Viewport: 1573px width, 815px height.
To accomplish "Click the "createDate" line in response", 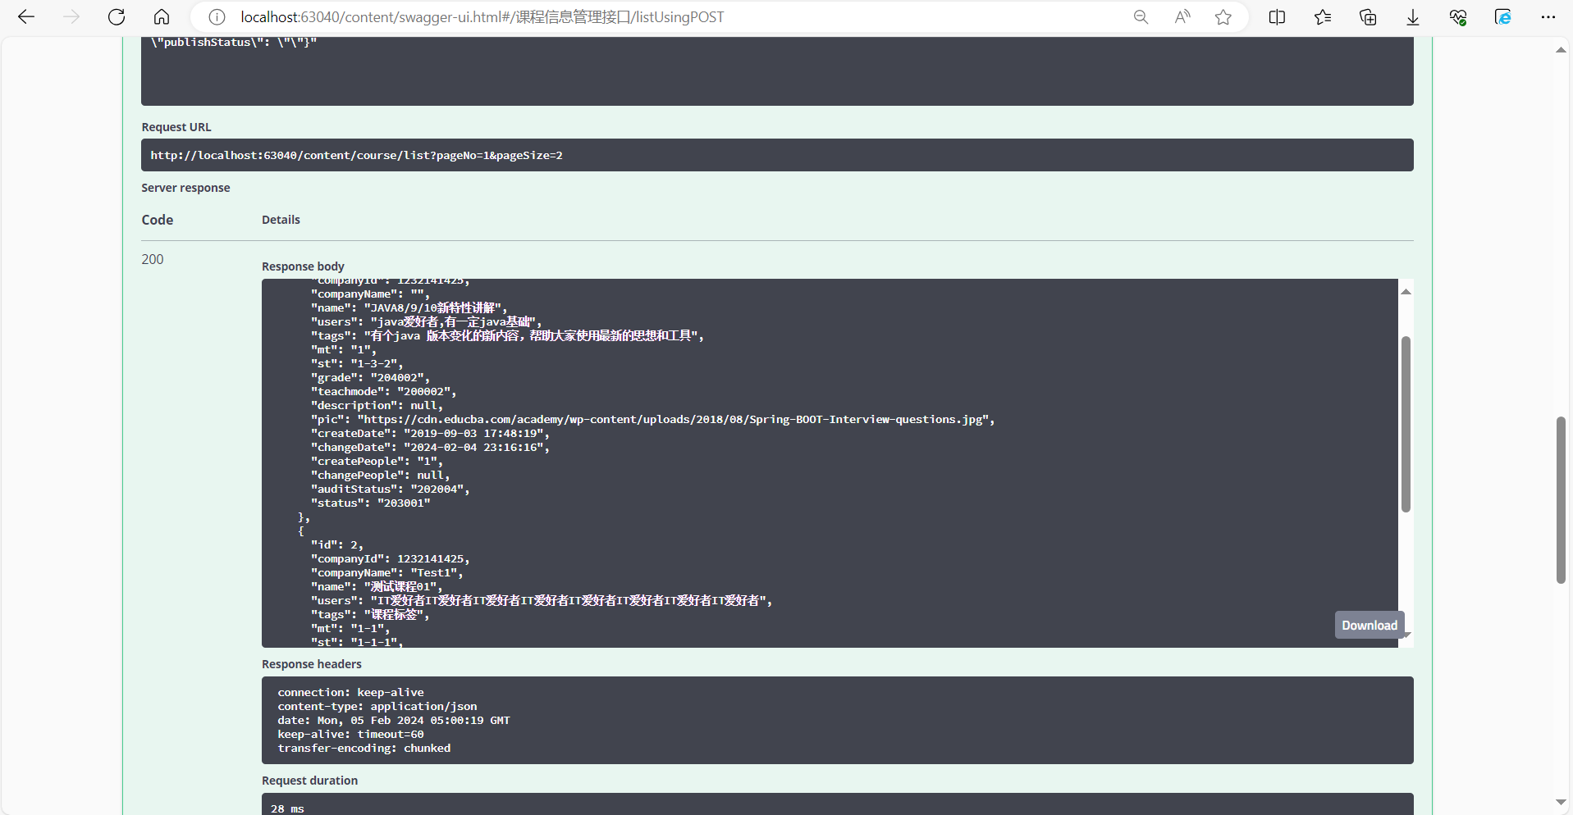I will point(430,433).
